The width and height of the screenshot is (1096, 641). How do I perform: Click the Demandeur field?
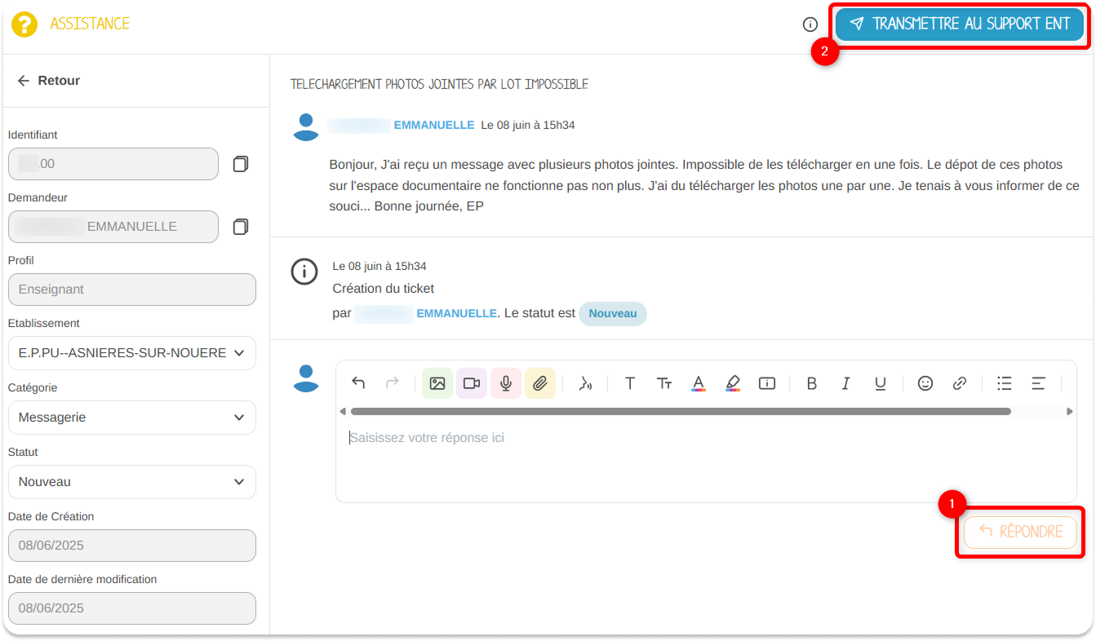pos(113,227)
